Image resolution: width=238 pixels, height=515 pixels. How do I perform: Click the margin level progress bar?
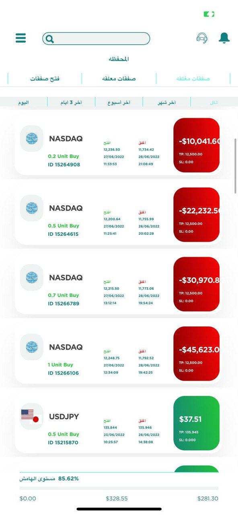(119, 488)
